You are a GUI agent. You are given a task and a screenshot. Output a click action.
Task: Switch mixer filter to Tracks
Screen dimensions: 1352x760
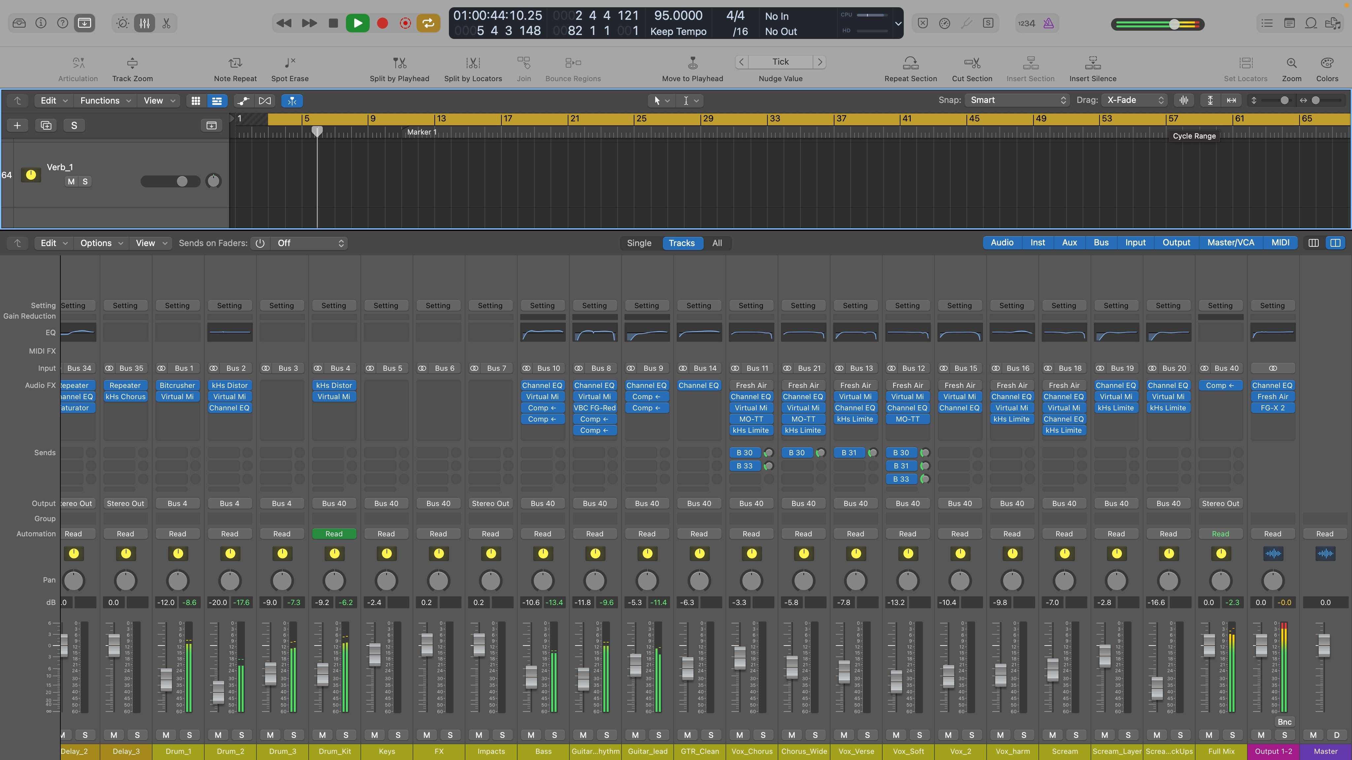[x=682, y=243]
